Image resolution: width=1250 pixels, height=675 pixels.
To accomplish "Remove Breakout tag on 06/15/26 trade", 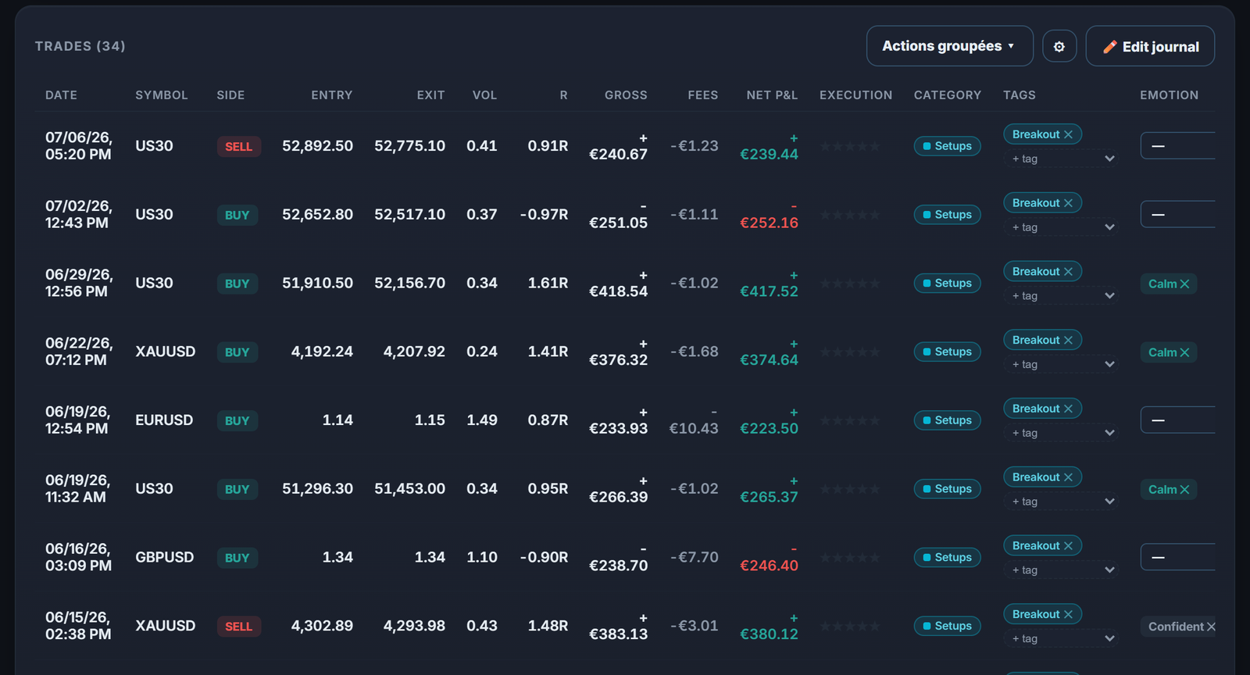I will (x=1068, y=615).
